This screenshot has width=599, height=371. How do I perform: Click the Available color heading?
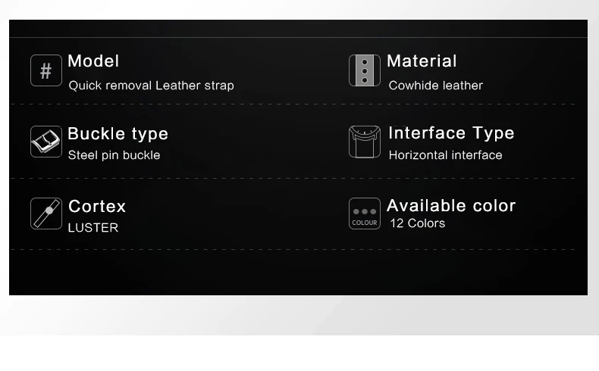452,205
